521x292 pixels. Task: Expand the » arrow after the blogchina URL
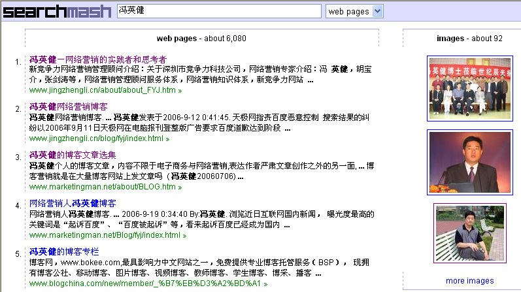(265, 284)
